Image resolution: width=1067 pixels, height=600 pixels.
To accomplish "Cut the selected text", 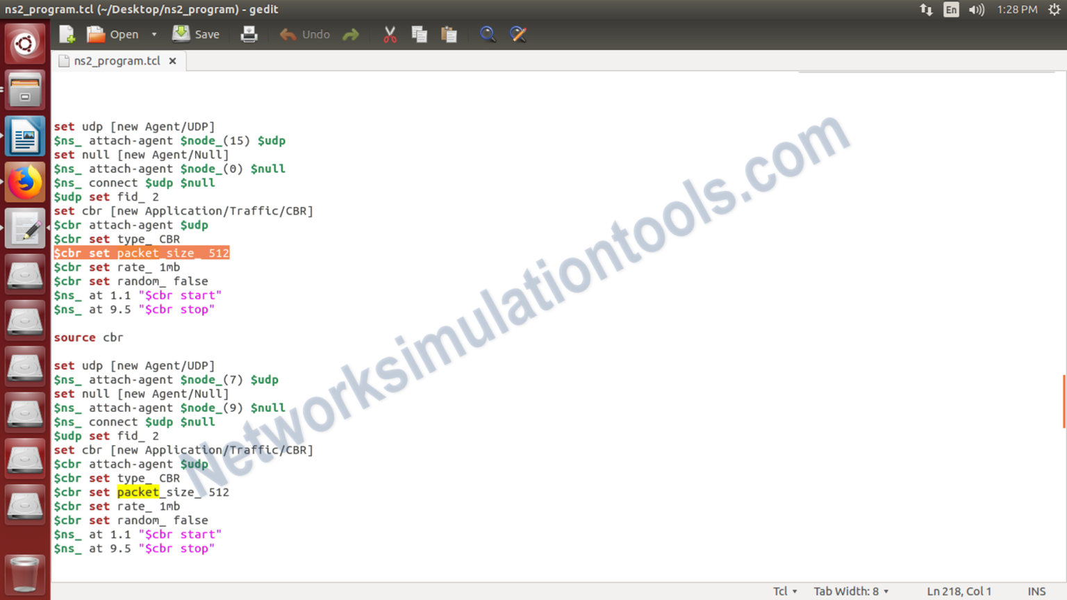I will tap(390, 34).
